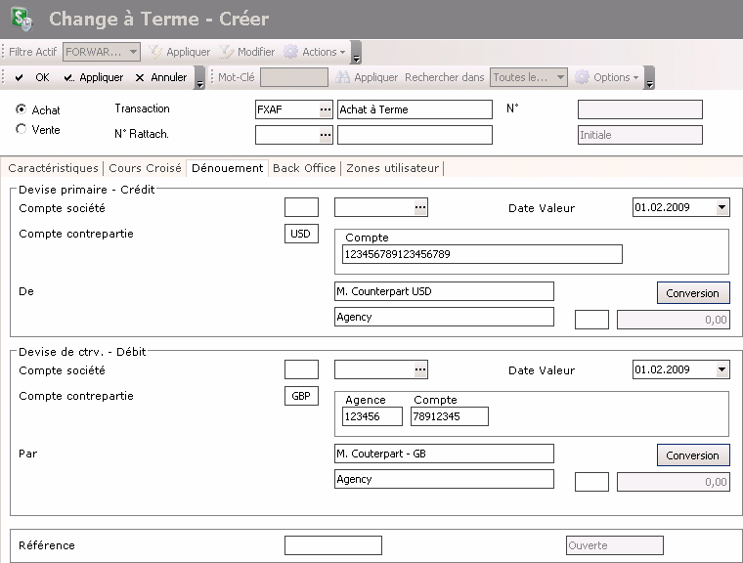
Task: Click Conversion button in Débit section
Action: [x=692, y=455]
